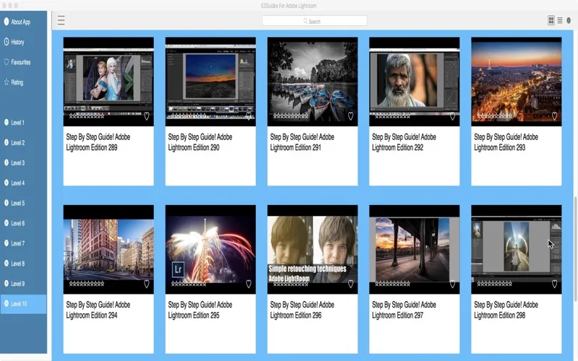
Task: Rate Edition 292 using its star row
Action: click(x=392, y=116)
